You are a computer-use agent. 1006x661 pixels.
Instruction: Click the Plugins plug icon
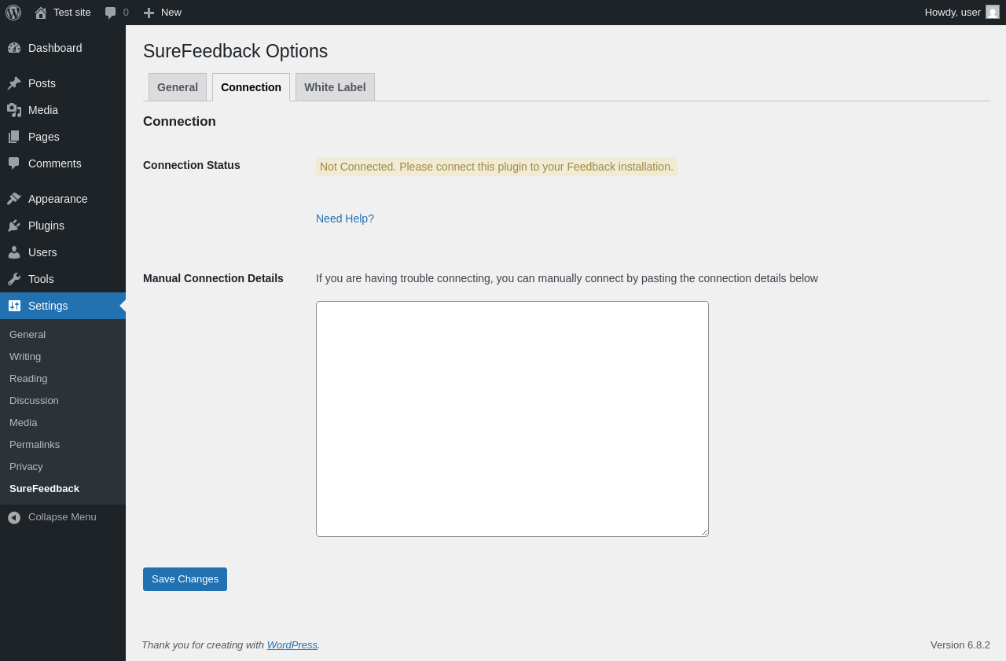14,226
